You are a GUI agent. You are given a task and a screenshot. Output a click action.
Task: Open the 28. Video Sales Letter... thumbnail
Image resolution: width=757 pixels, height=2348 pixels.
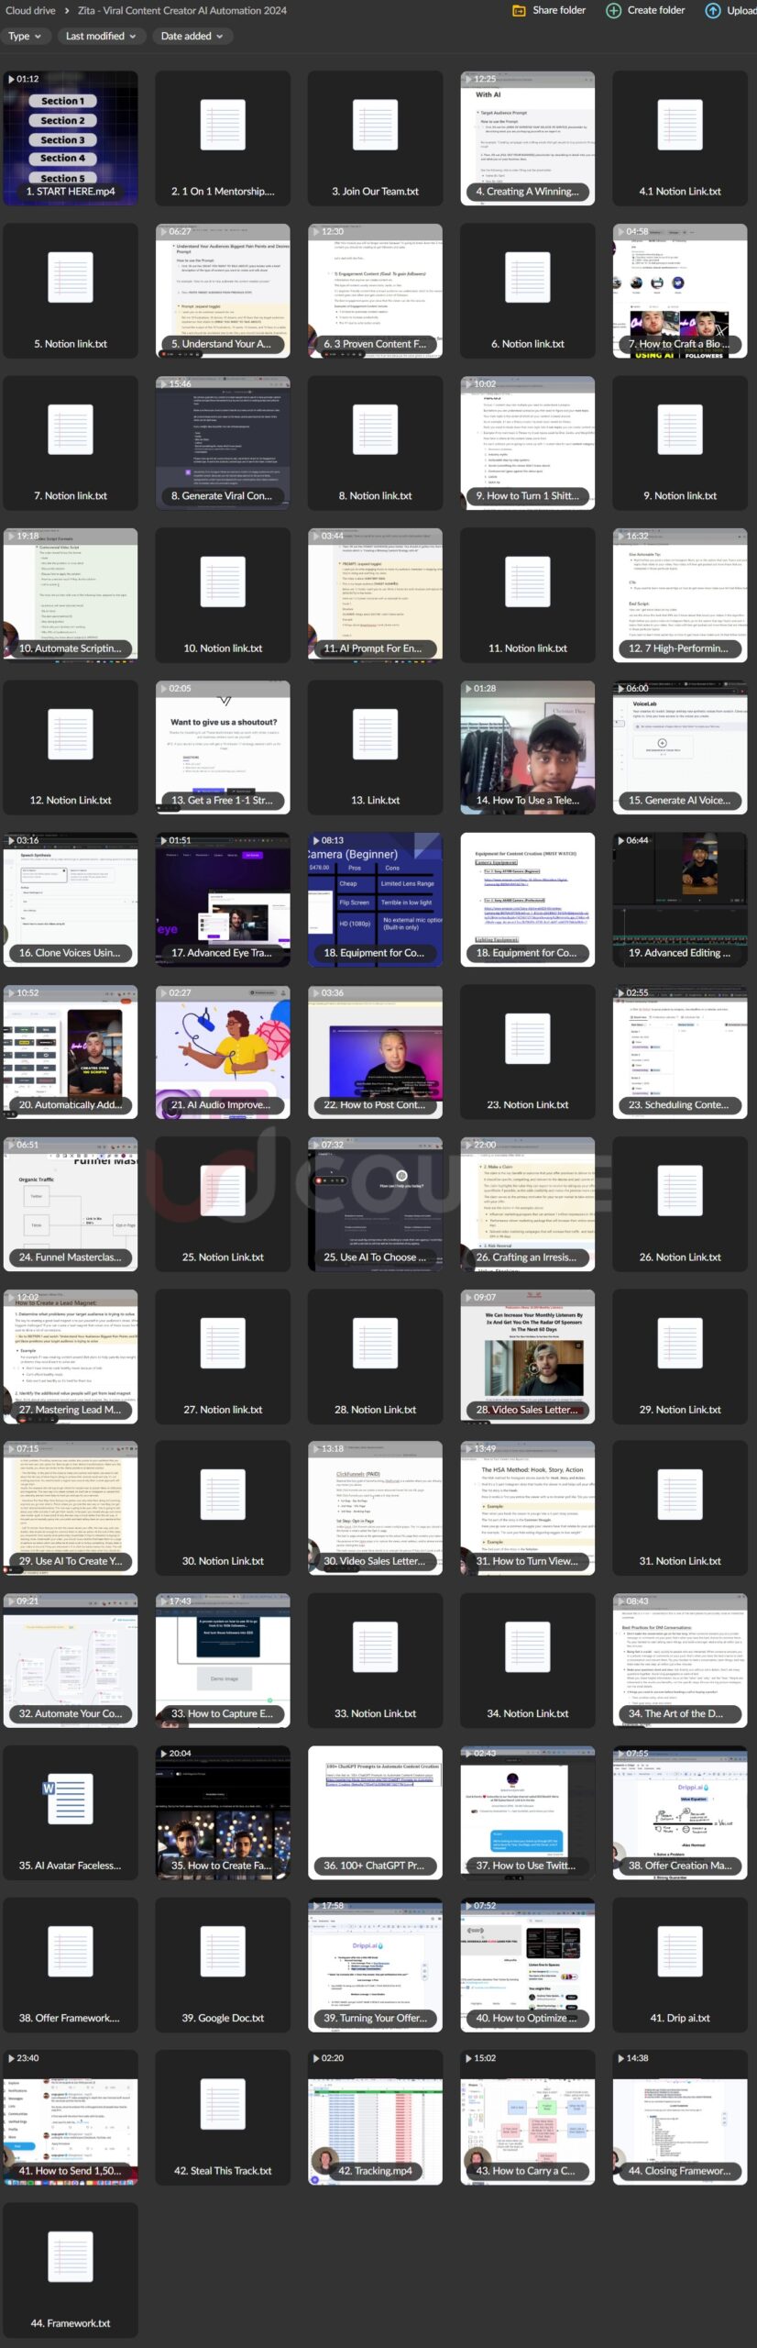[527, 1356]
